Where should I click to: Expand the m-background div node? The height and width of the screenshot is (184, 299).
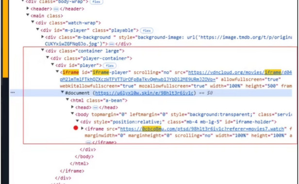(x=43, y=37)
